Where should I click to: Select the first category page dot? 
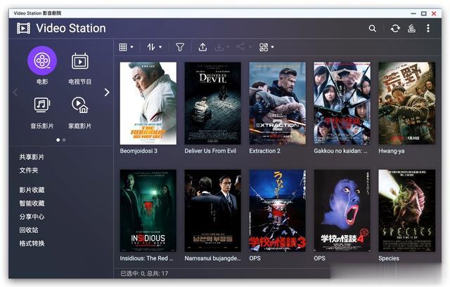58,140
